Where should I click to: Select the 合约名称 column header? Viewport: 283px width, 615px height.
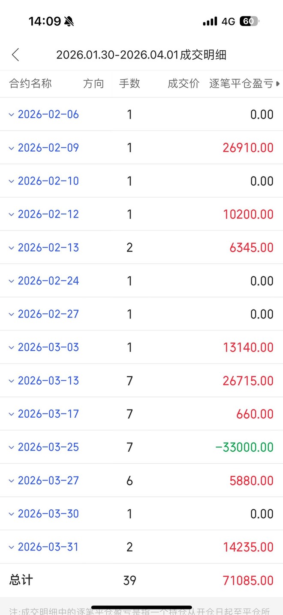pos(30,84)
